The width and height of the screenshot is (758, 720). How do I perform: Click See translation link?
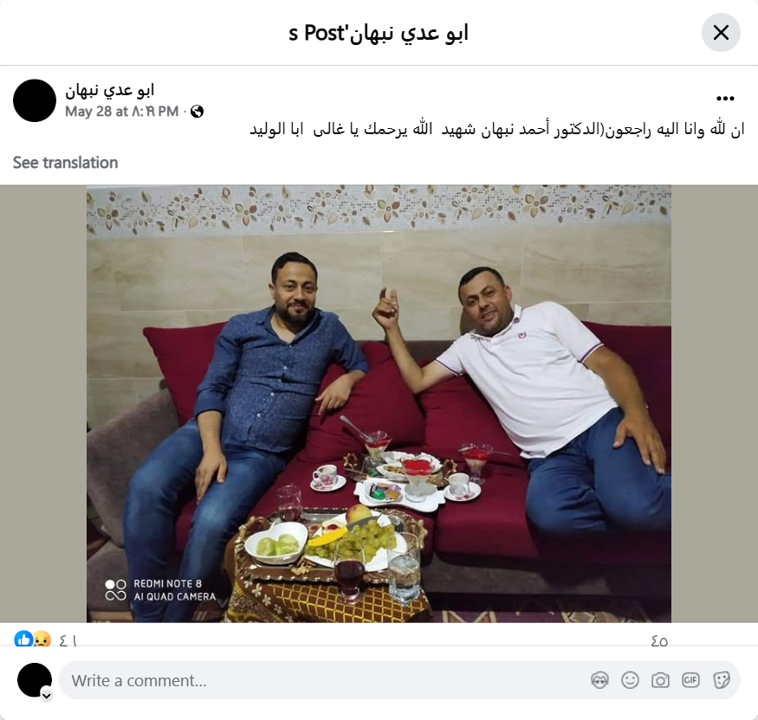[65, 163]
